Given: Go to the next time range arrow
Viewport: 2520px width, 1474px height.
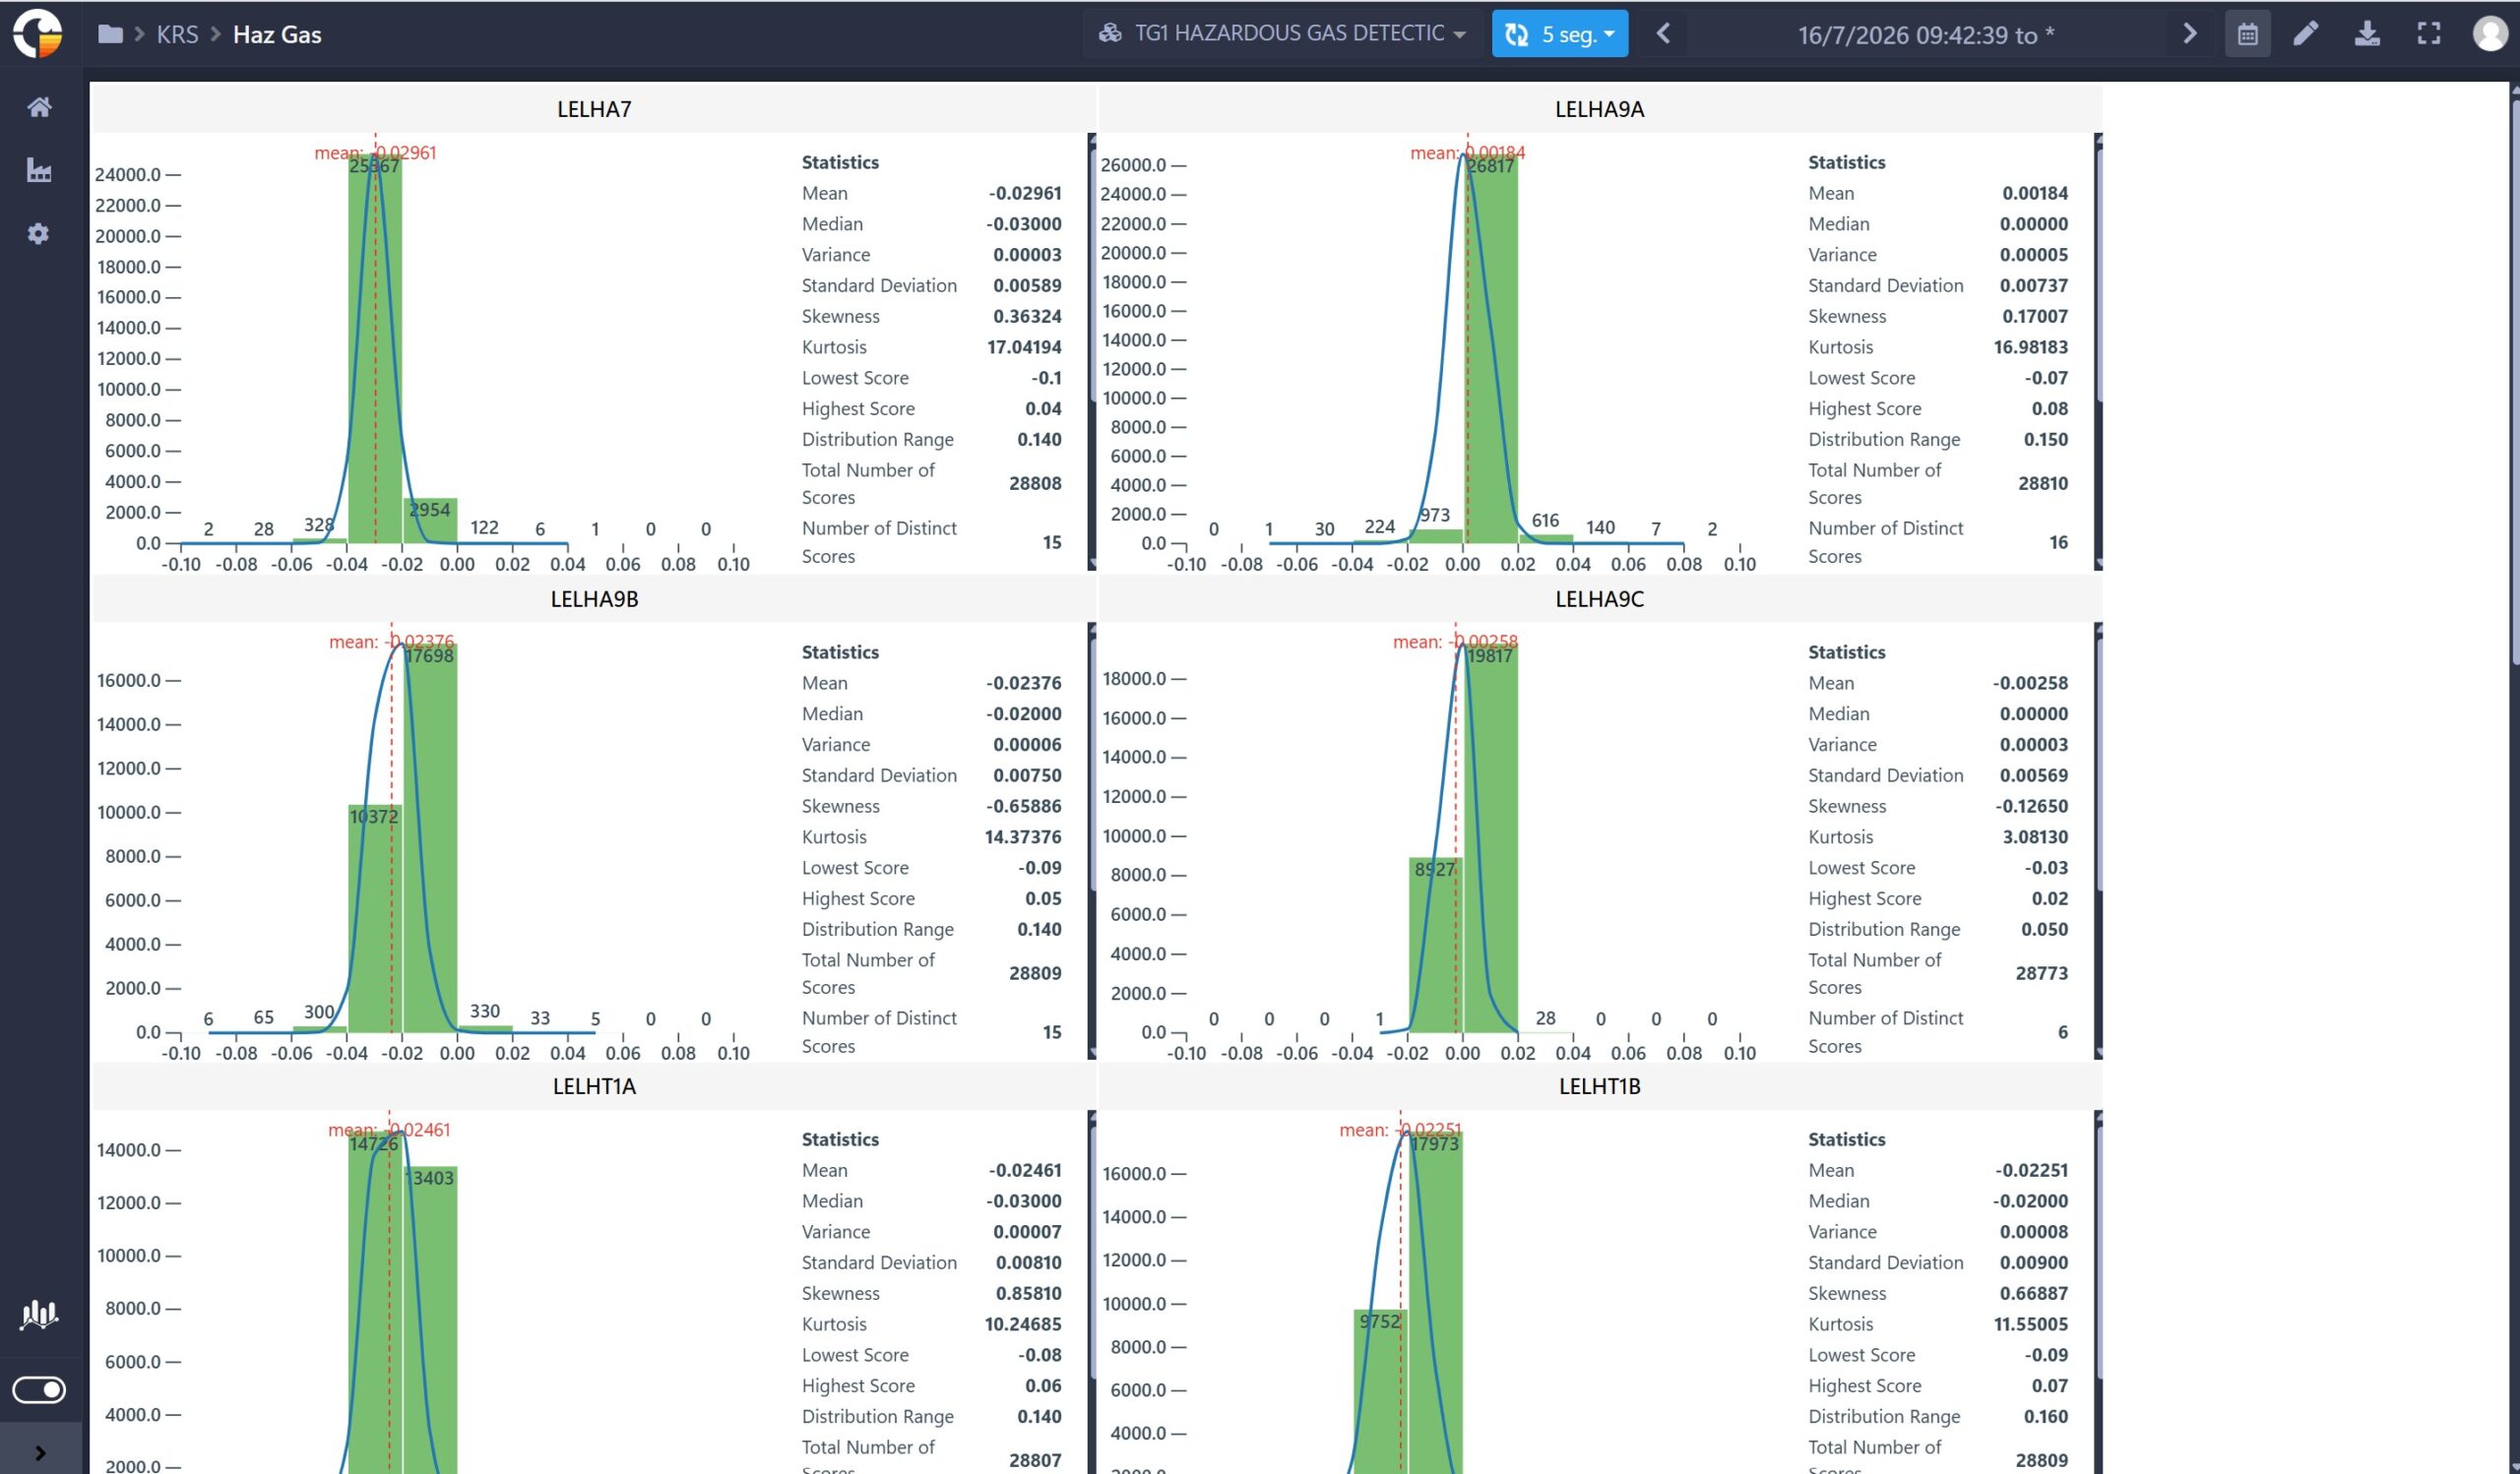Looking at the screenshot, I should click(x=2189, y=34).
